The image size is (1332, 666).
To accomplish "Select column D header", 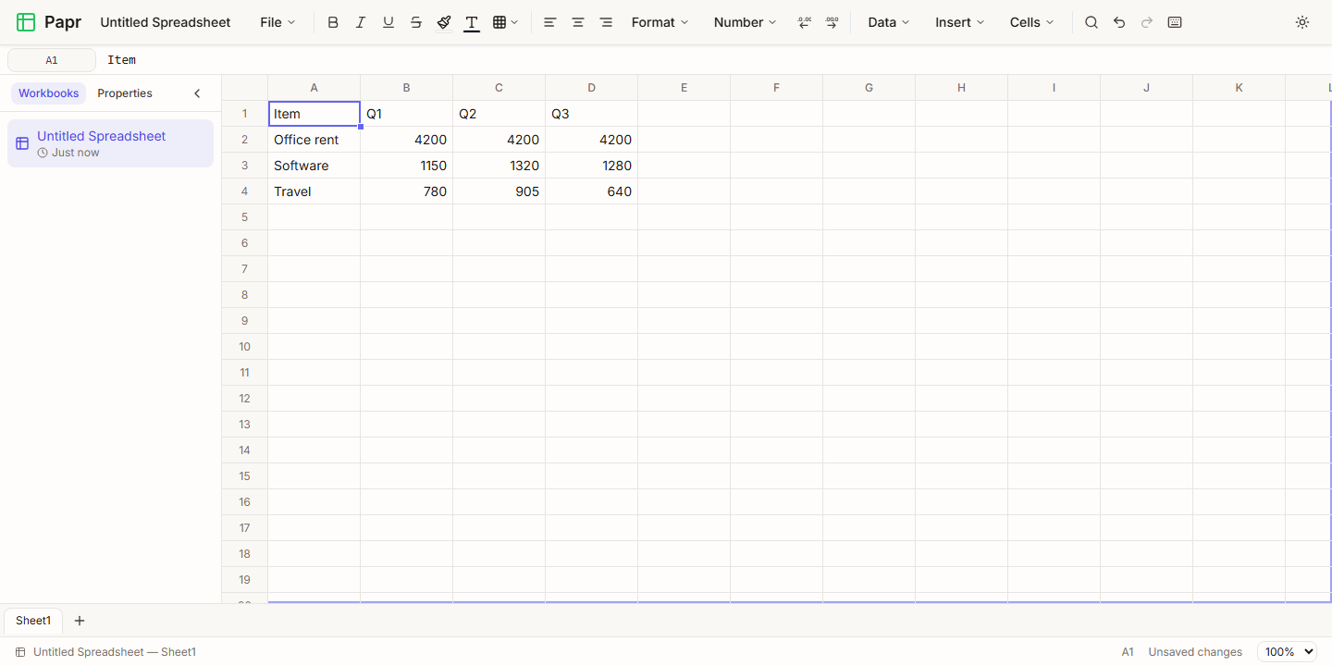I will tap(592, 88).
